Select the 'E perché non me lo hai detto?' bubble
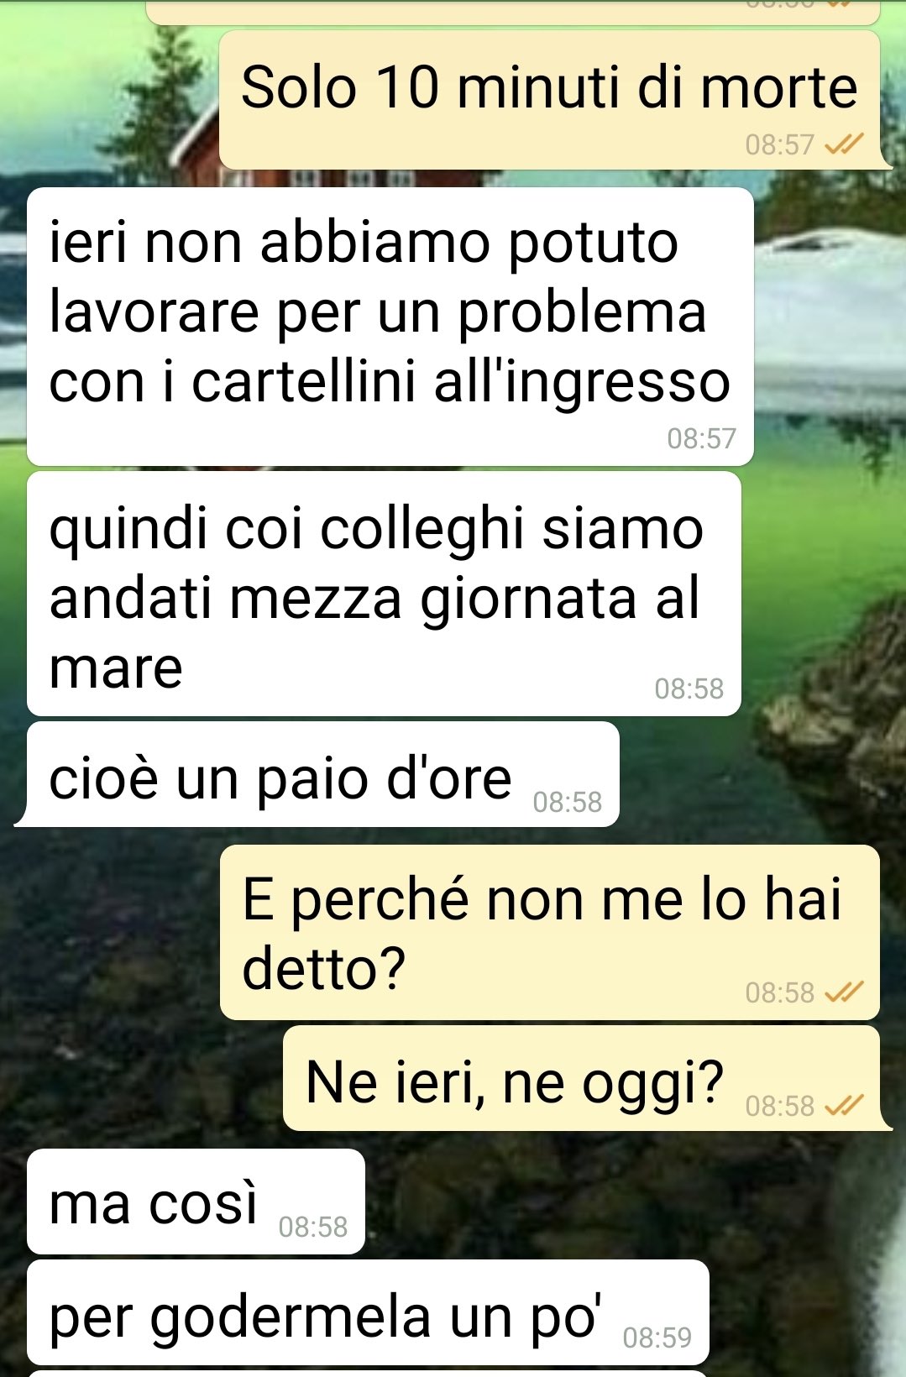 pos(550,932)
